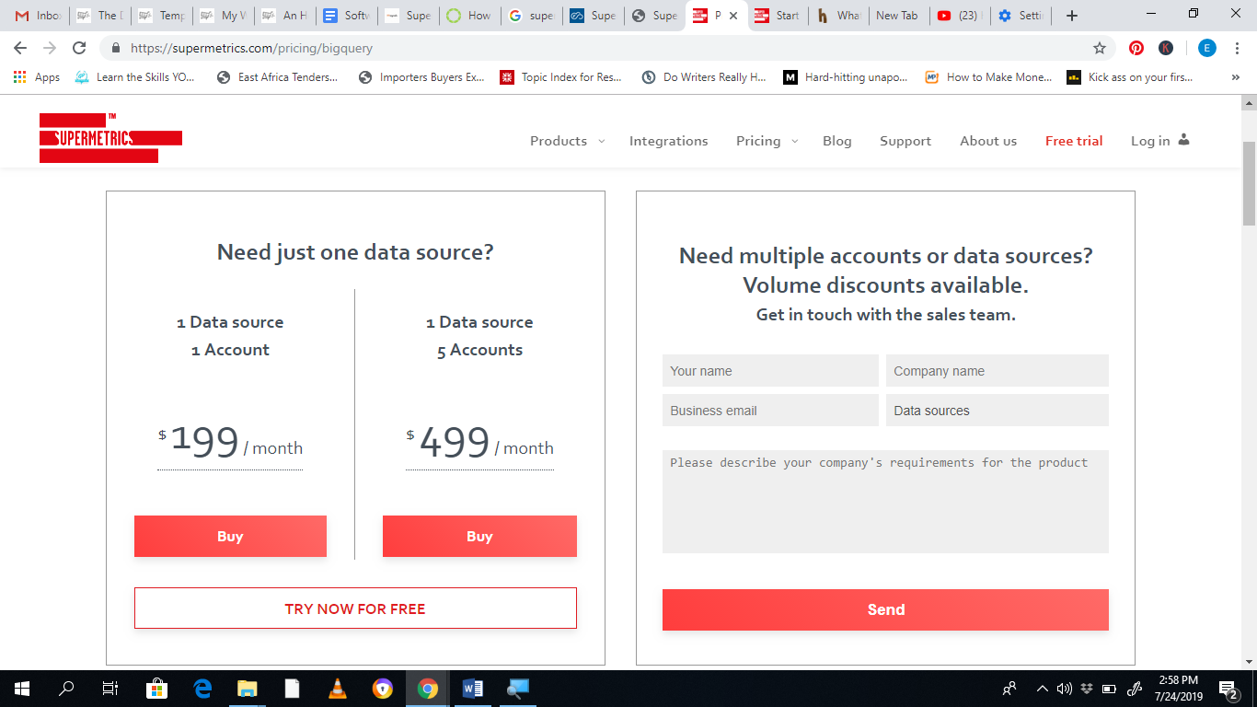
Task: Open Windows Start menu
Action: 22,688
